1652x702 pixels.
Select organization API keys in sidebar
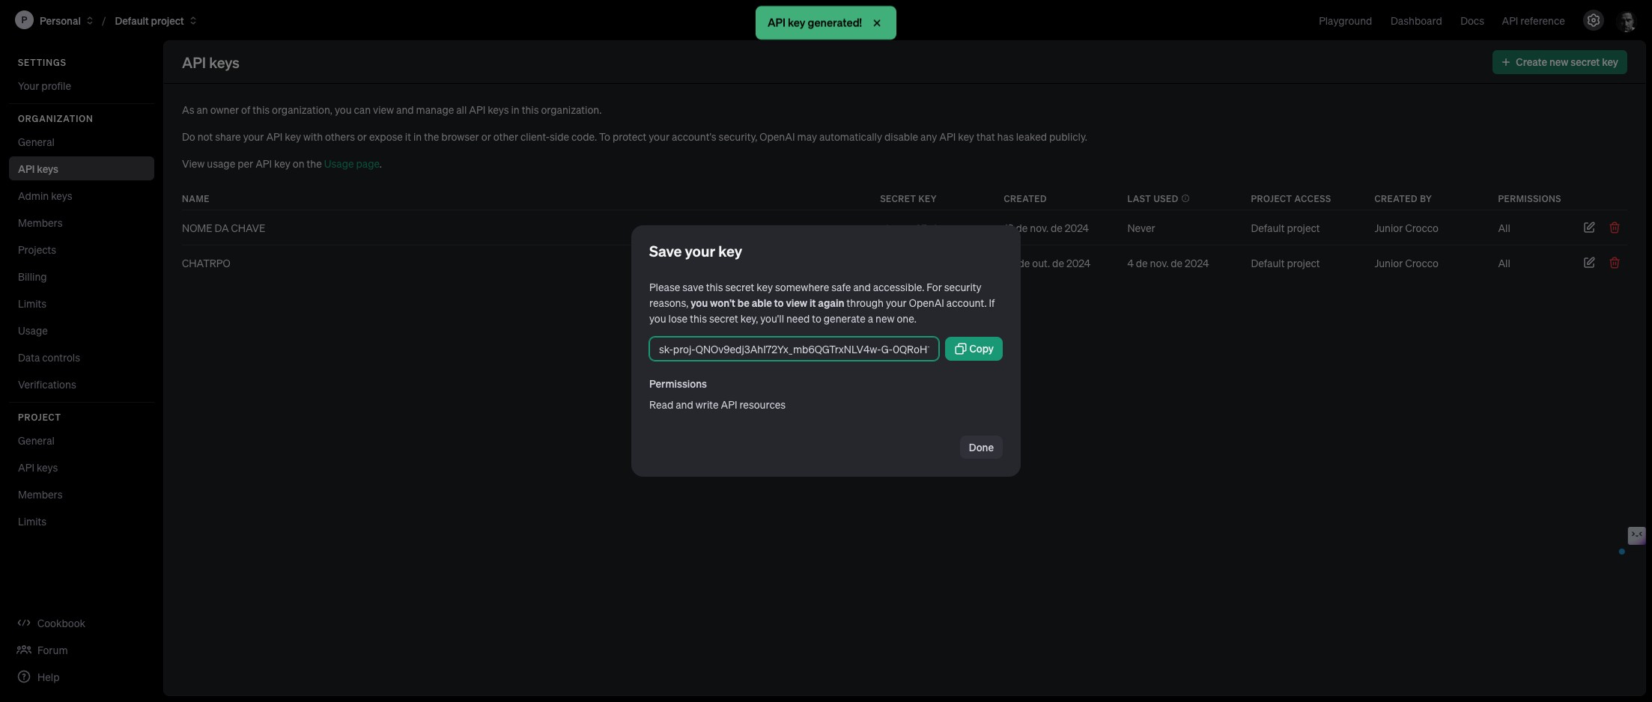[82, 168]
